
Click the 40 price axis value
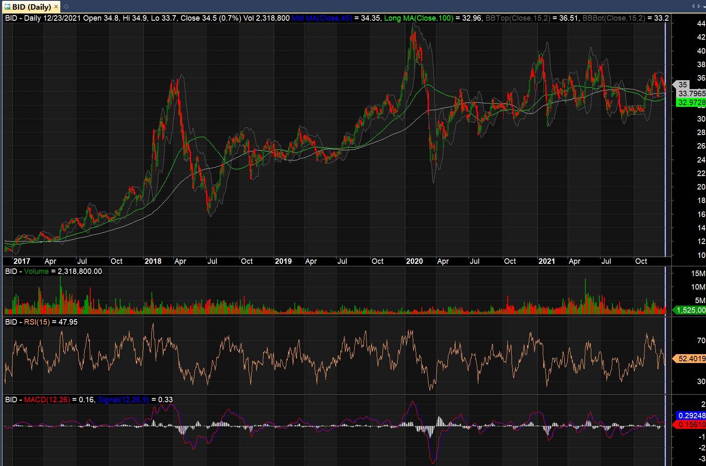click(x=701, y=51)
